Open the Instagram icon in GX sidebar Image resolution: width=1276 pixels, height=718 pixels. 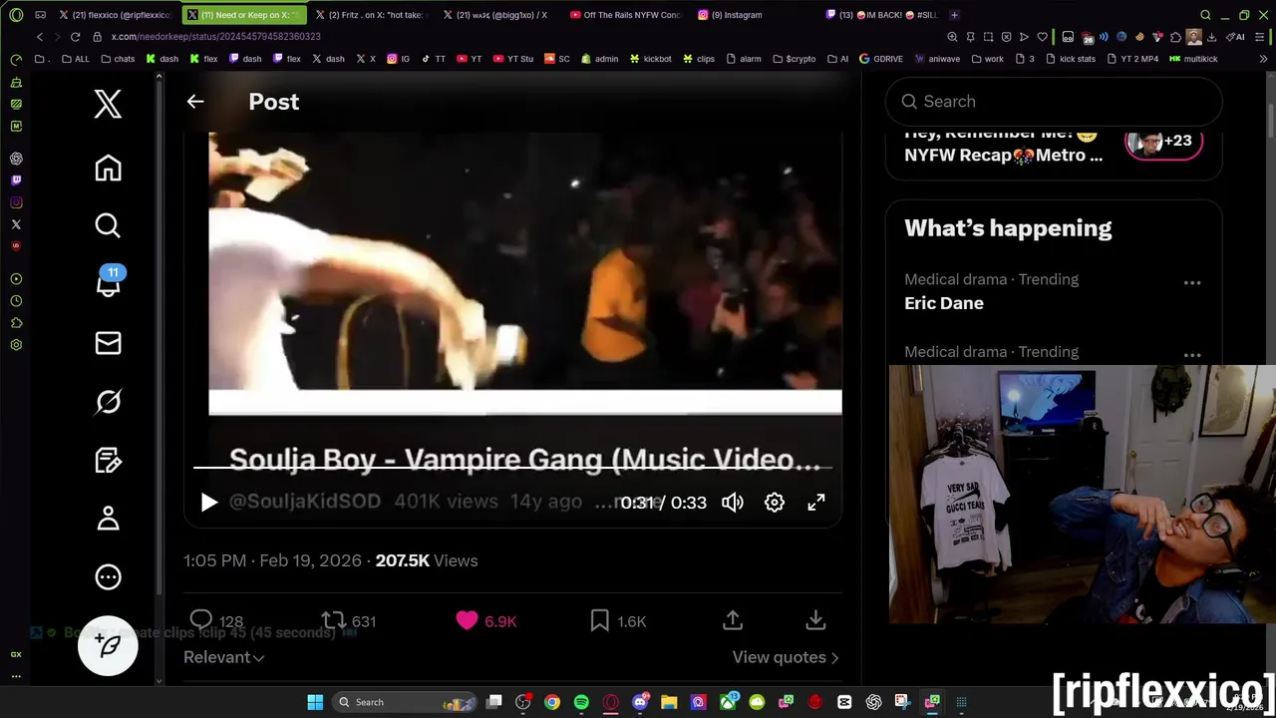16,202
